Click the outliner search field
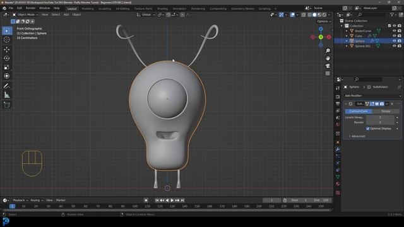 (x=371, y=15)
